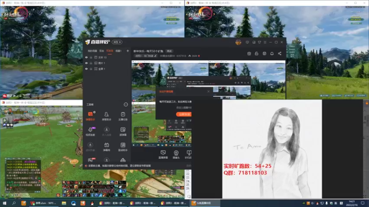Switch to WPS spreadsheet on the taskbar
The height and width of the screenshot is (207, 369).
[43, 203]
